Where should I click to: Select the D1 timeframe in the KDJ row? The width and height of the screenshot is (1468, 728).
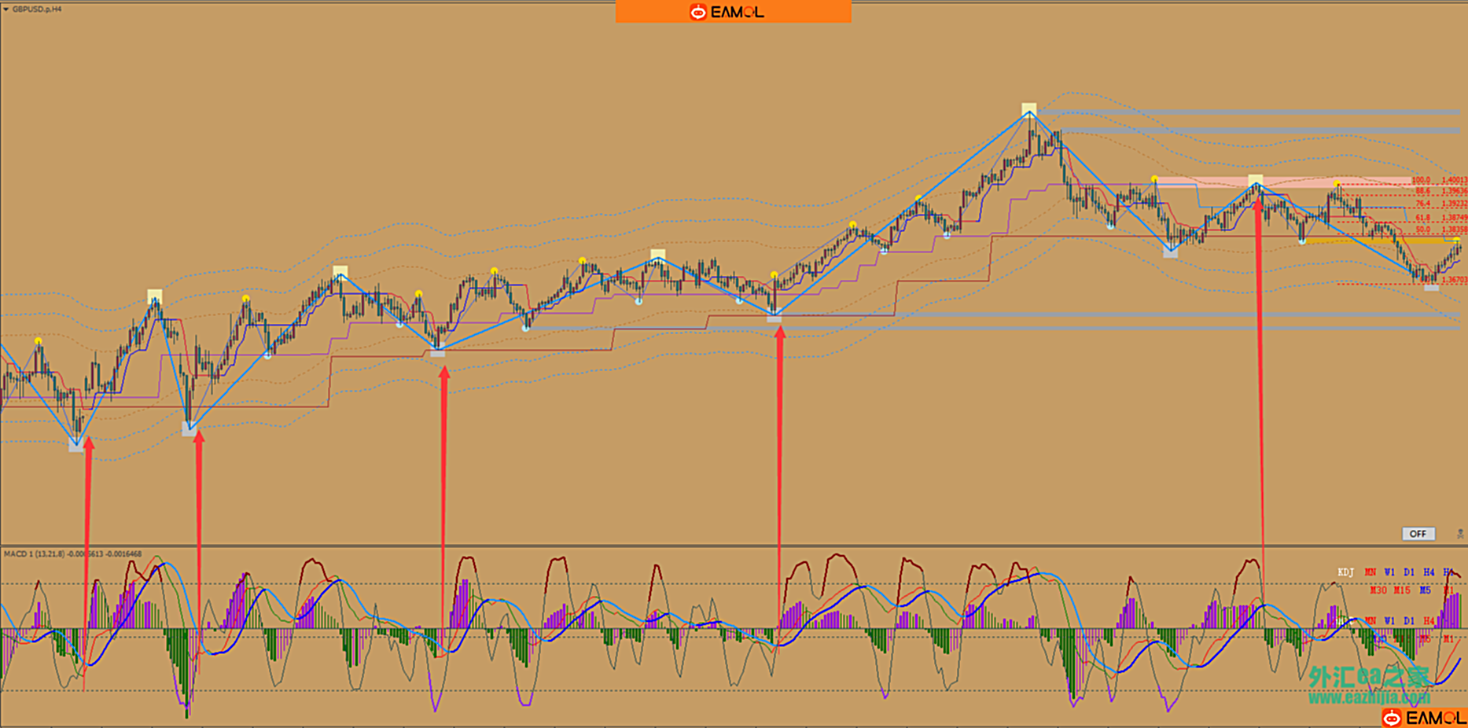click(x=1409, y=572)
